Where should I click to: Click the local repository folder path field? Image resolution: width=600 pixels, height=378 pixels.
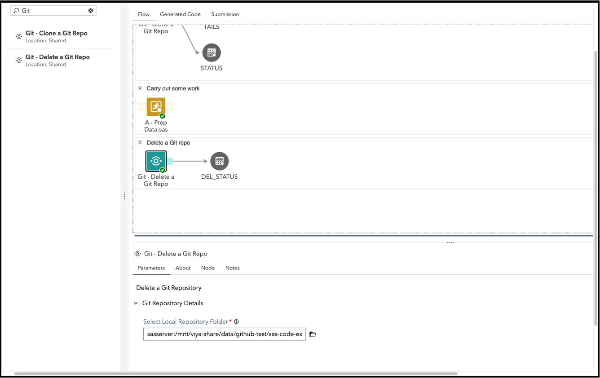click(x=225, y=334)
